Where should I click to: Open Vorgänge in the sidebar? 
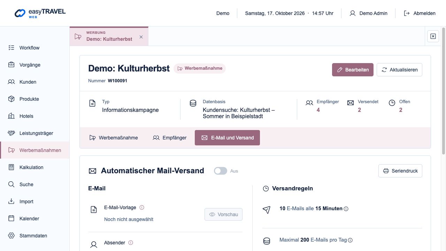click(x=34, y=65)
